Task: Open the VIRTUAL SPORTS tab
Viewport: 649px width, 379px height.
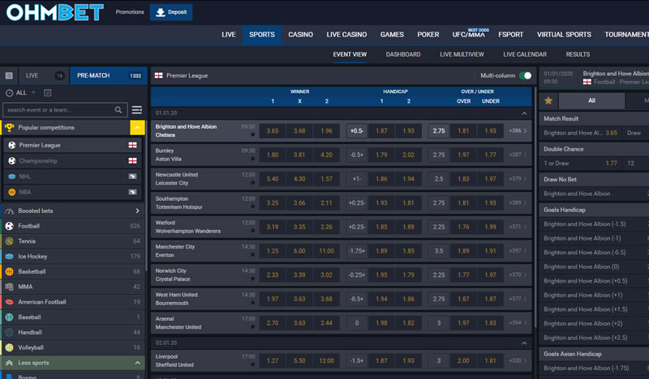Action: pos(564,35)
